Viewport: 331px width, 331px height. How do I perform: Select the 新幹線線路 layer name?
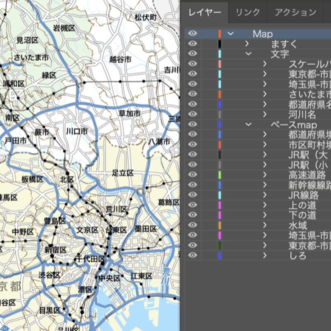click(310, 185)
